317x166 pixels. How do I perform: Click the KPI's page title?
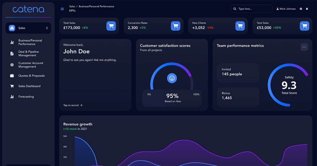(x=72, y=11)
